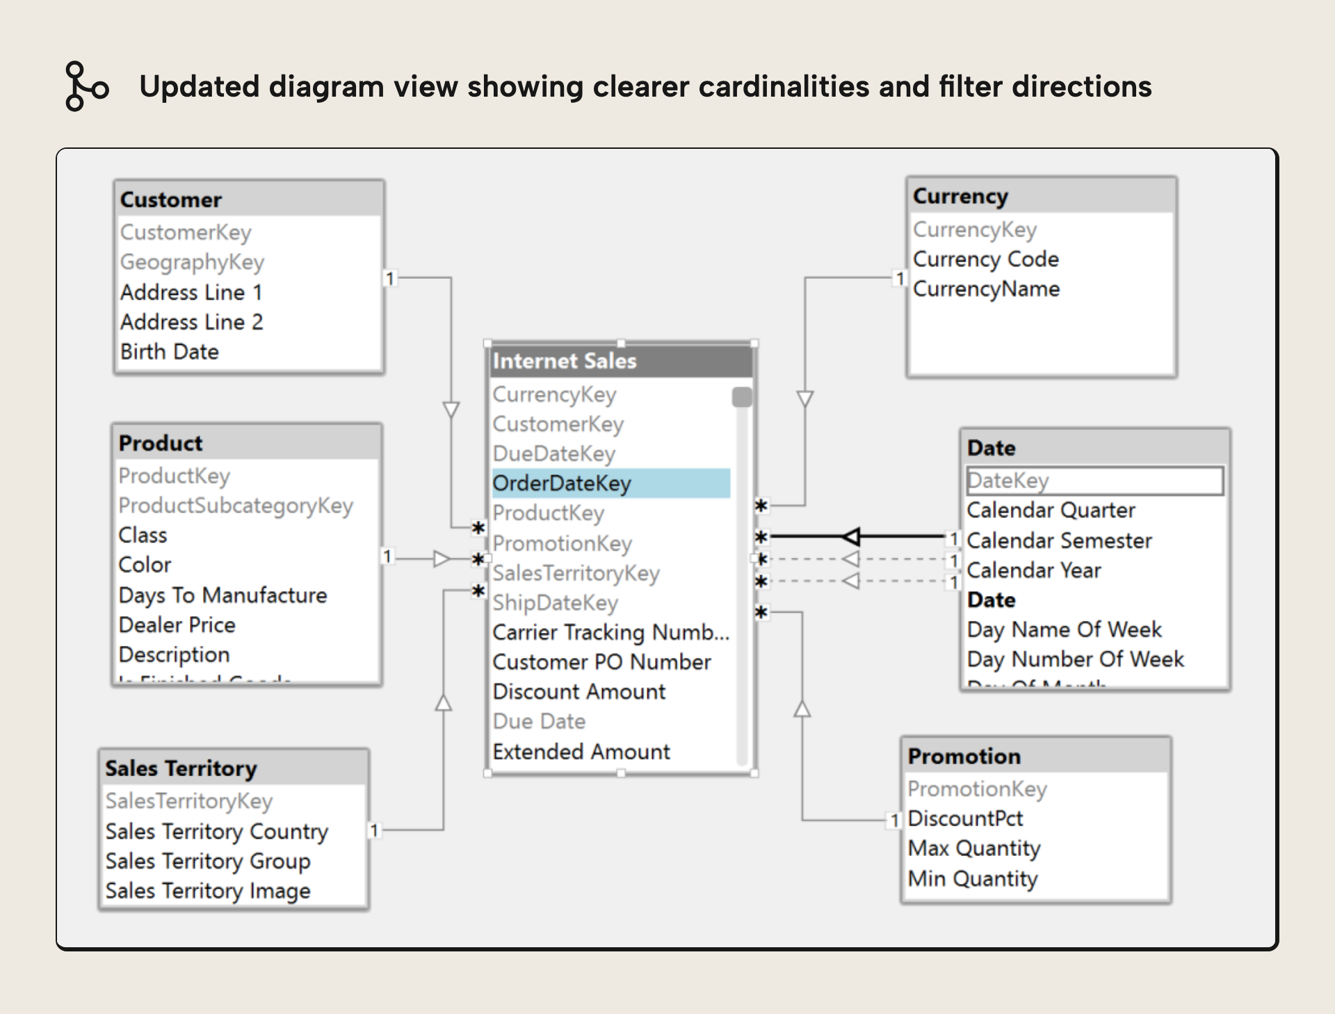1335x1014 pixels.
Task: Select PromotionKey in the Promotion table
Action: point(978,789)
